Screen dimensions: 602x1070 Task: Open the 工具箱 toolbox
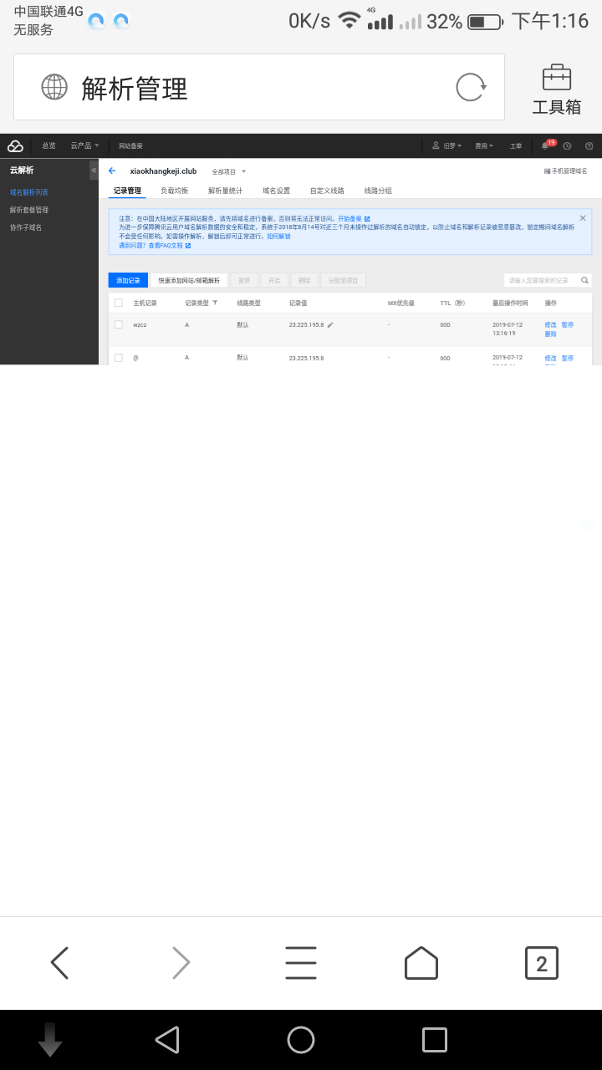point(556,89)
